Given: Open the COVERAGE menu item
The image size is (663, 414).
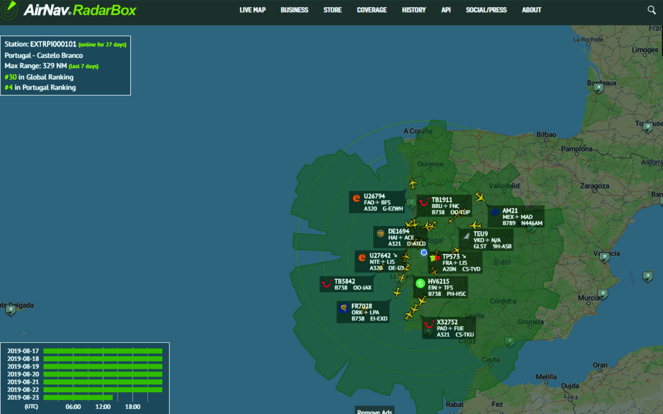Looking at the screenshot, I should pyautogui.click(x=372, y=10).
